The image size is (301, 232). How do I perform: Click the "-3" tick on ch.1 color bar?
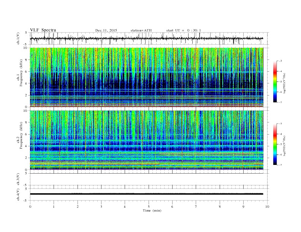(x=280, y=61)
